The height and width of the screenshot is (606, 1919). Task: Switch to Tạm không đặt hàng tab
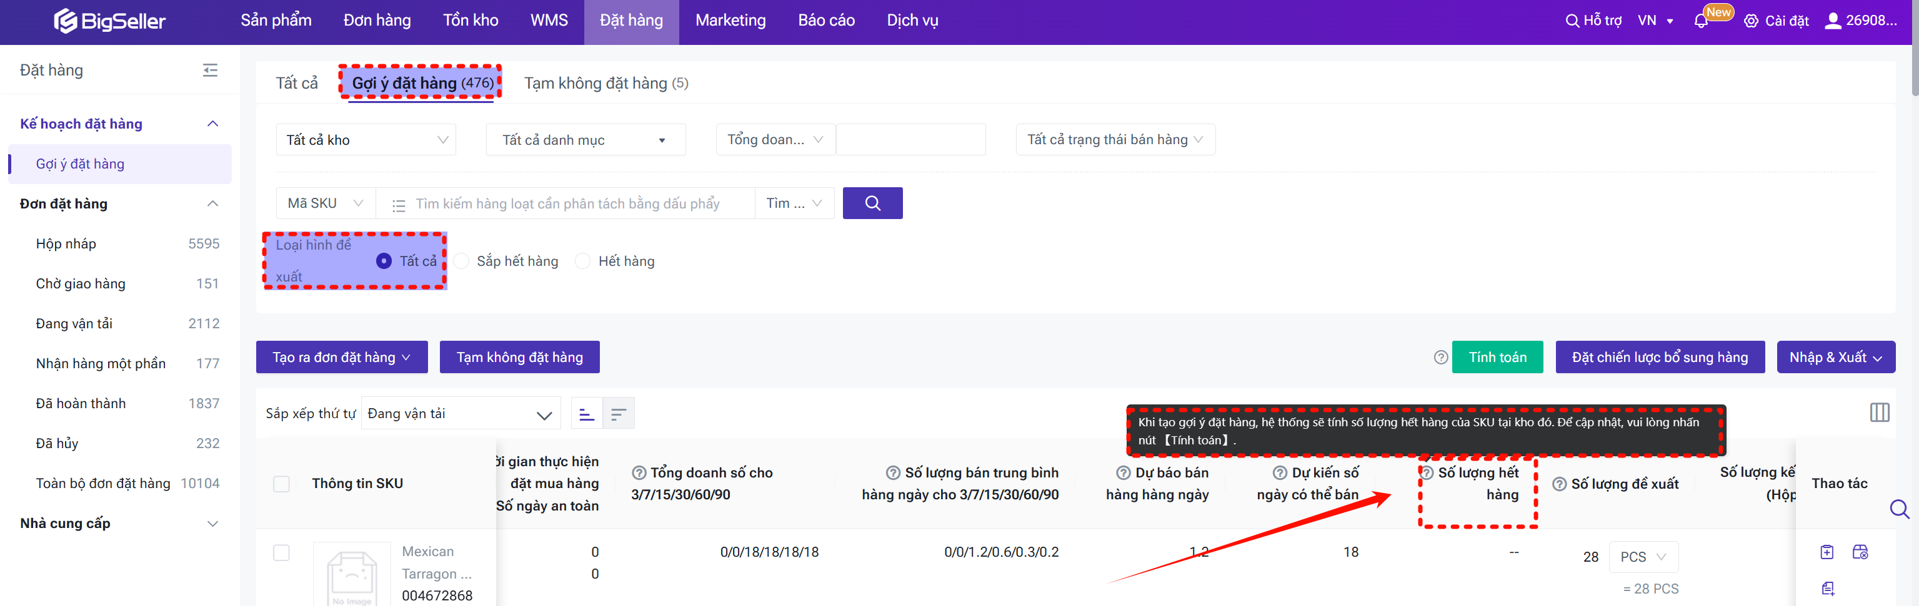[x=606, y=84]
